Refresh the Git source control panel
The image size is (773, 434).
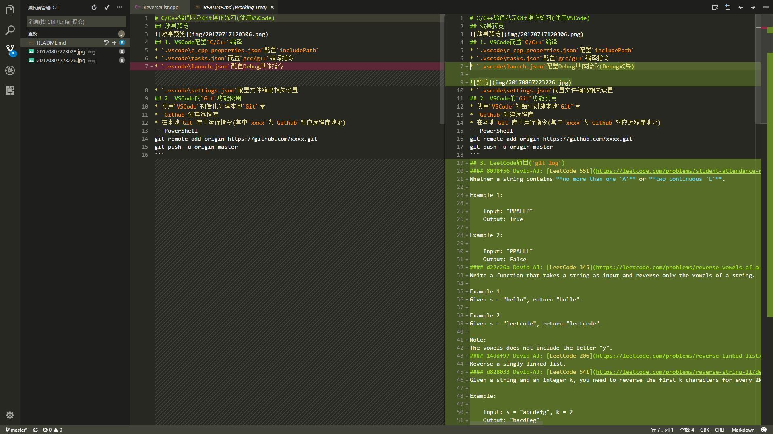[94, 7]
